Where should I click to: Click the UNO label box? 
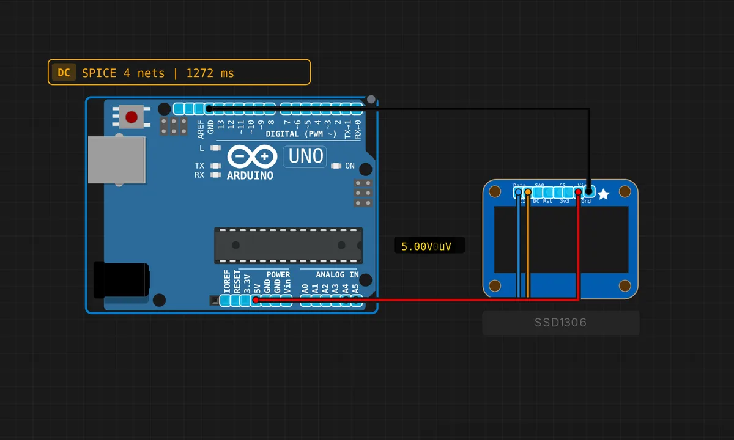tap(305, 156)
